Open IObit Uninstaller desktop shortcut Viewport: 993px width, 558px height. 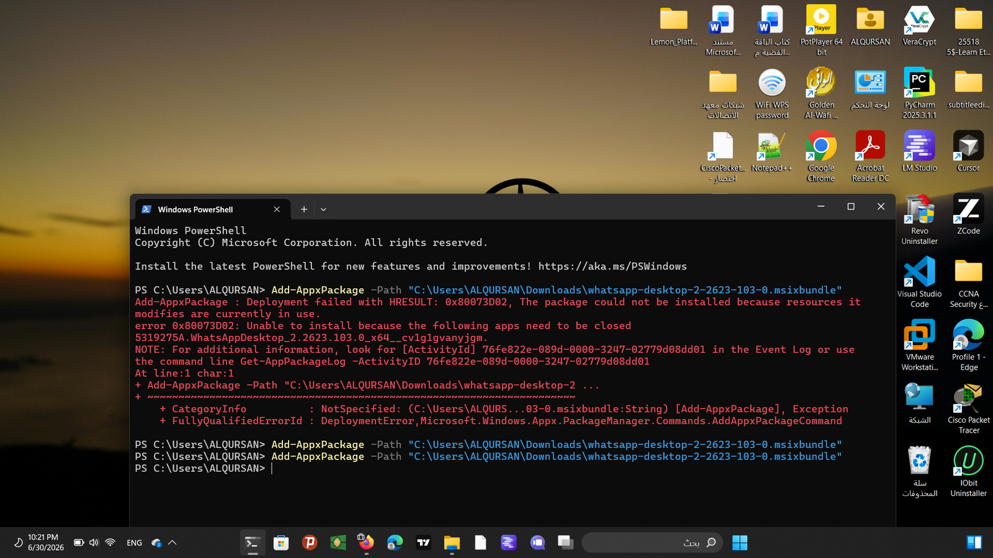tap(968, 472)
